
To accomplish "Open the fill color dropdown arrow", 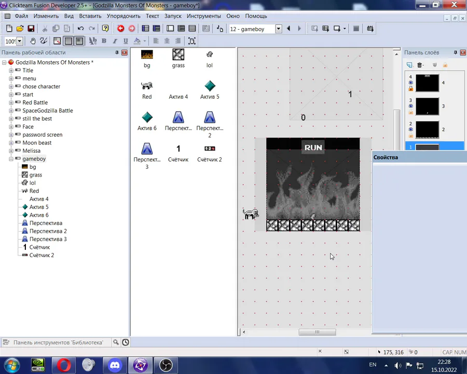I will (x=145, y=41).
